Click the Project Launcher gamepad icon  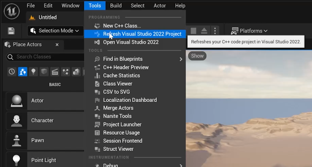(x=97, y=124)
